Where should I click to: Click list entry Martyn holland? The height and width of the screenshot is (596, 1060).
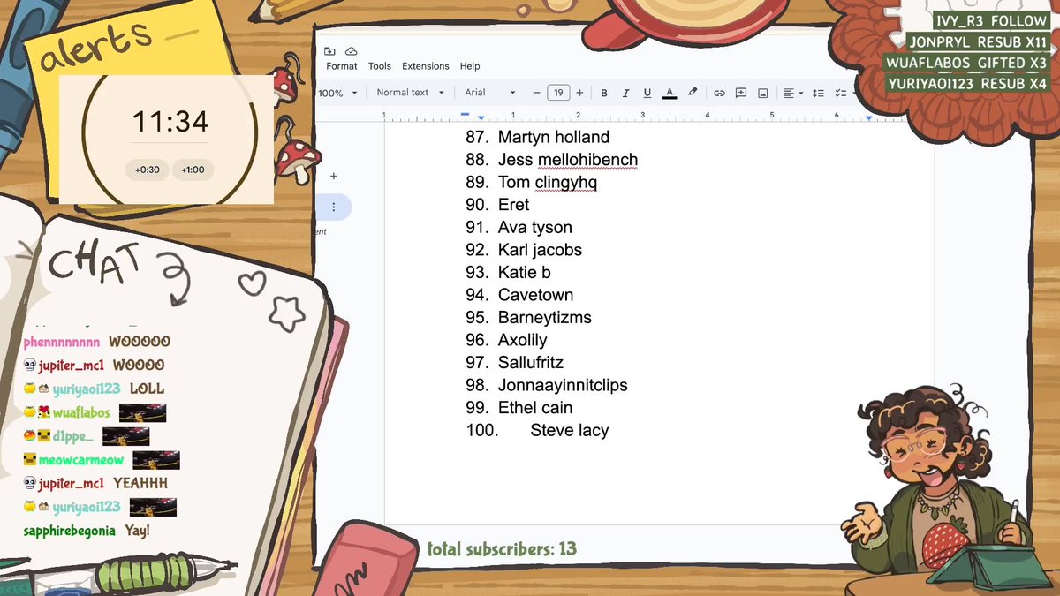click(x=554, y=137)
